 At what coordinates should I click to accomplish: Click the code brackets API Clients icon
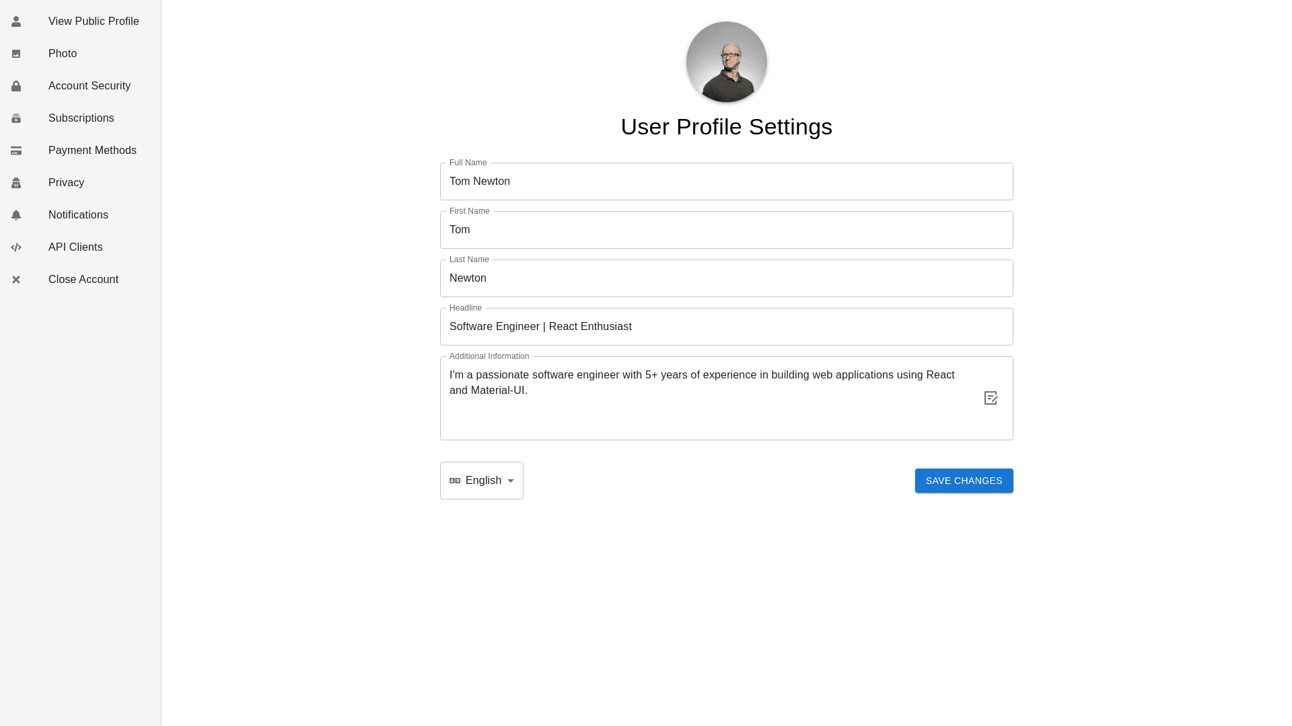[16, 247]
